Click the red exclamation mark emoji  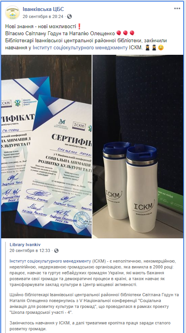click(79, 27)
